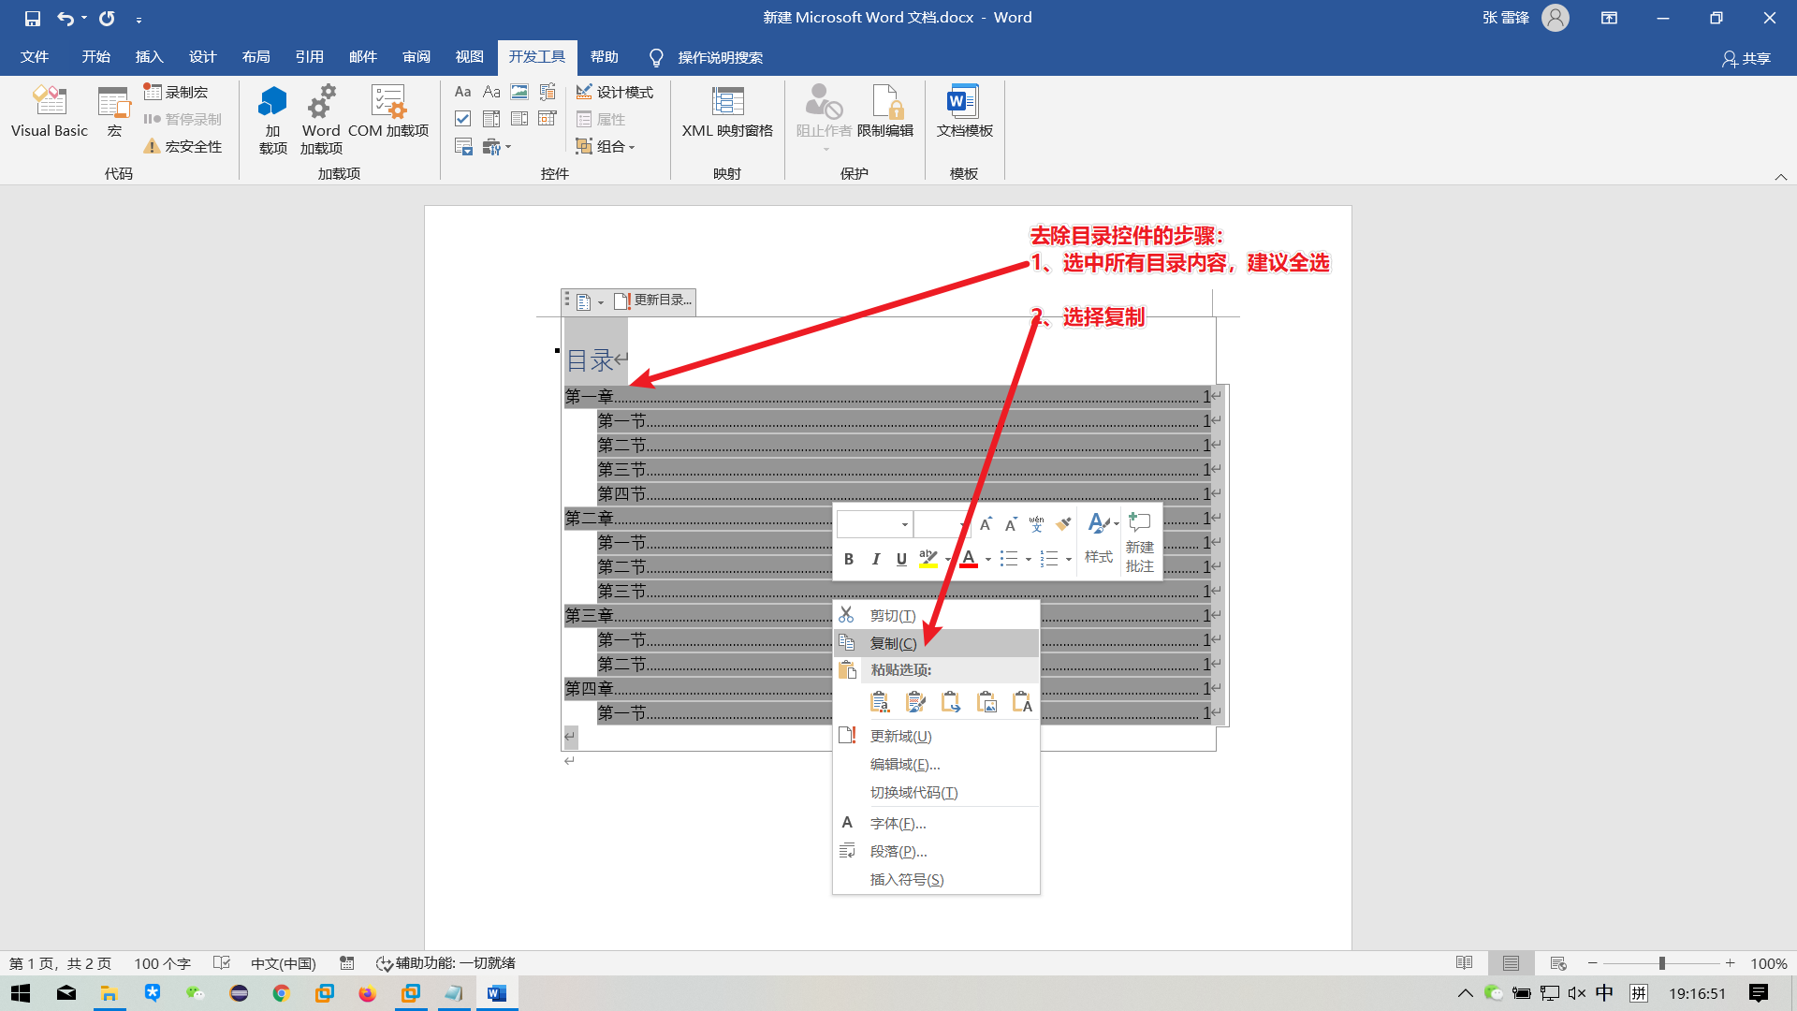The width and height of the screenshot is (1797, 1011).
Task: Click Record Macro (录制宏)
Action: [x=176, y=92]
